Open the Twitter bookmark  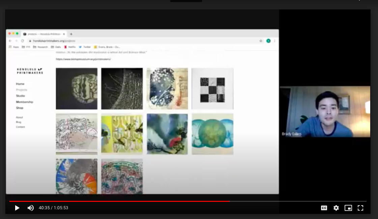point(85,47)
